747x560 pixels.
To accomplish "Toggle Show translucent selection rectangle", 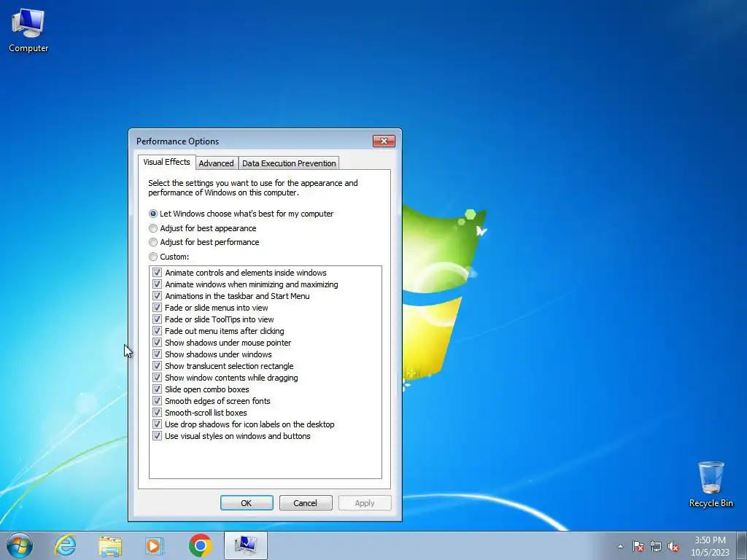I will pos(158,366).
